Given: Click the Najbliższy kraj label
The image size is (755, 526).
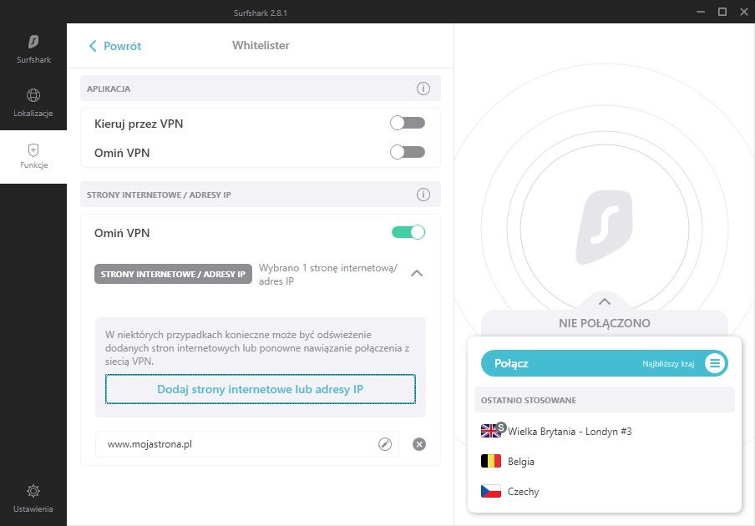Looking at the screenshot, I should point(668,364).
